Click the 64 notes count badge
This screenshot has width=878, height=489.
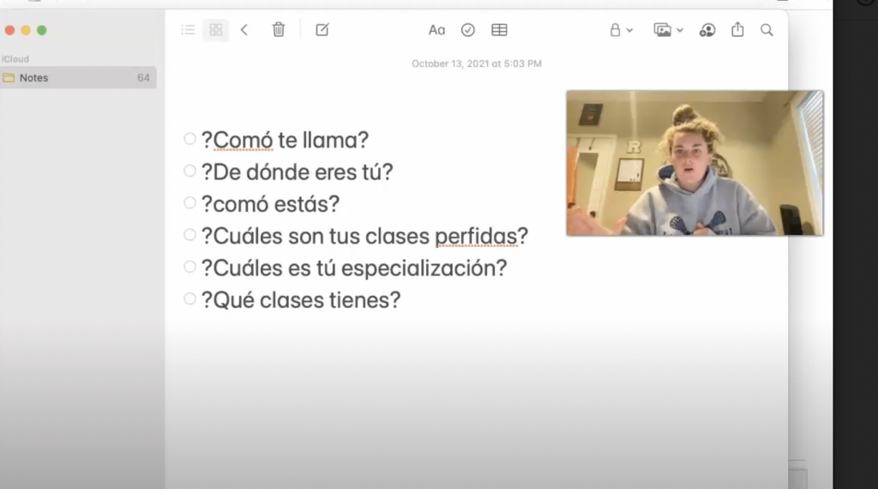[x=143, y=78]
